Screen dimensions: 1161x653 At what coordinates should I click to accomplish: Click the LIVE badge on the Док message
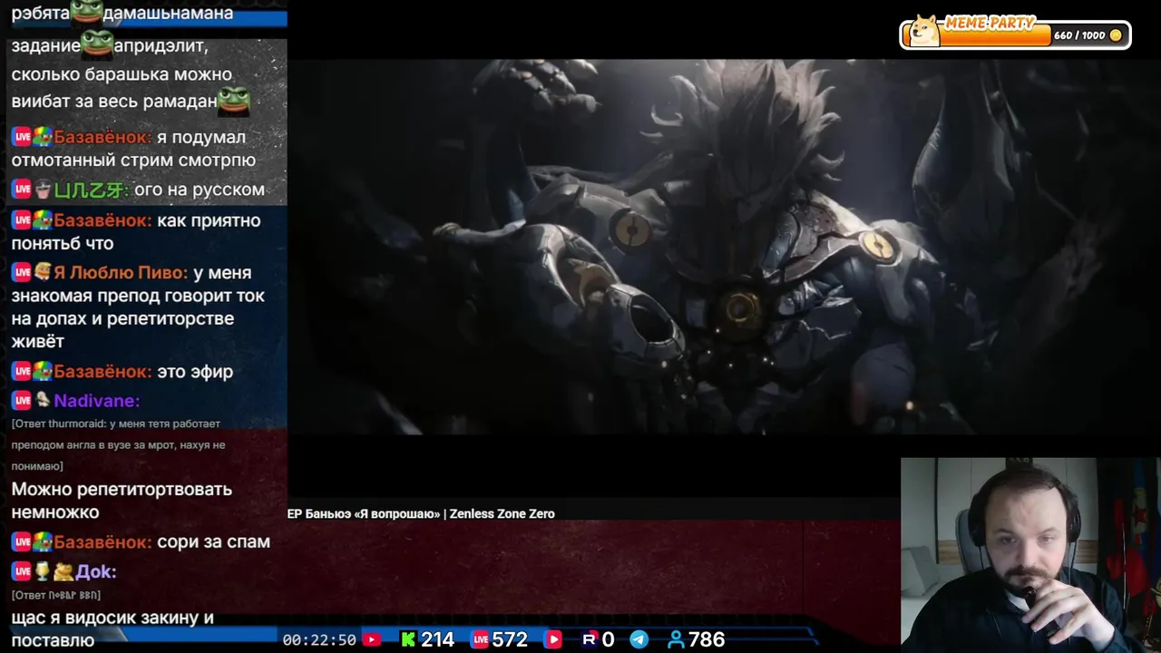[x=22, y=571]
